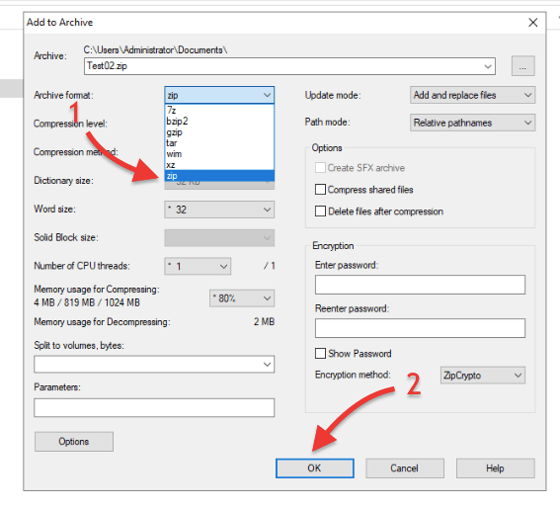Screen dimensions: 560x508
Task: Expand the Path mode dropdown
Action: click(472, 123)
